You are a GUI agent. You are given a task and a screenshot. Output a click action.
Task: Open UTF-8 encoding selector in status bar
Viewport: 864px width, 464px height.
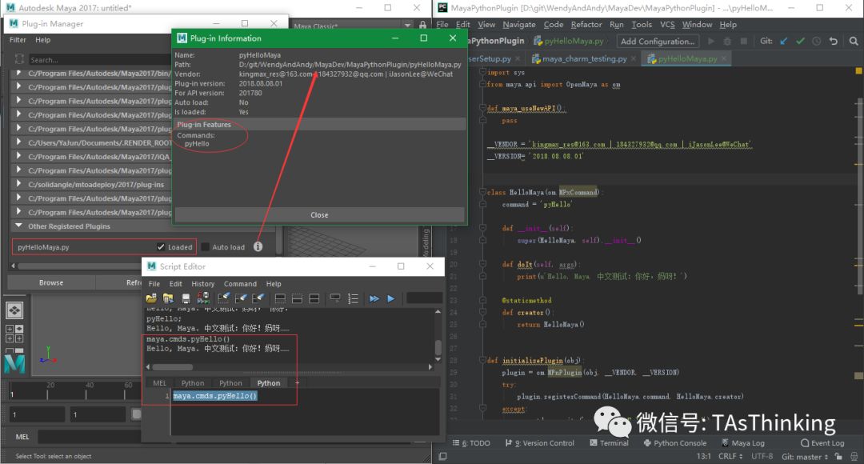tap(762, 456)
